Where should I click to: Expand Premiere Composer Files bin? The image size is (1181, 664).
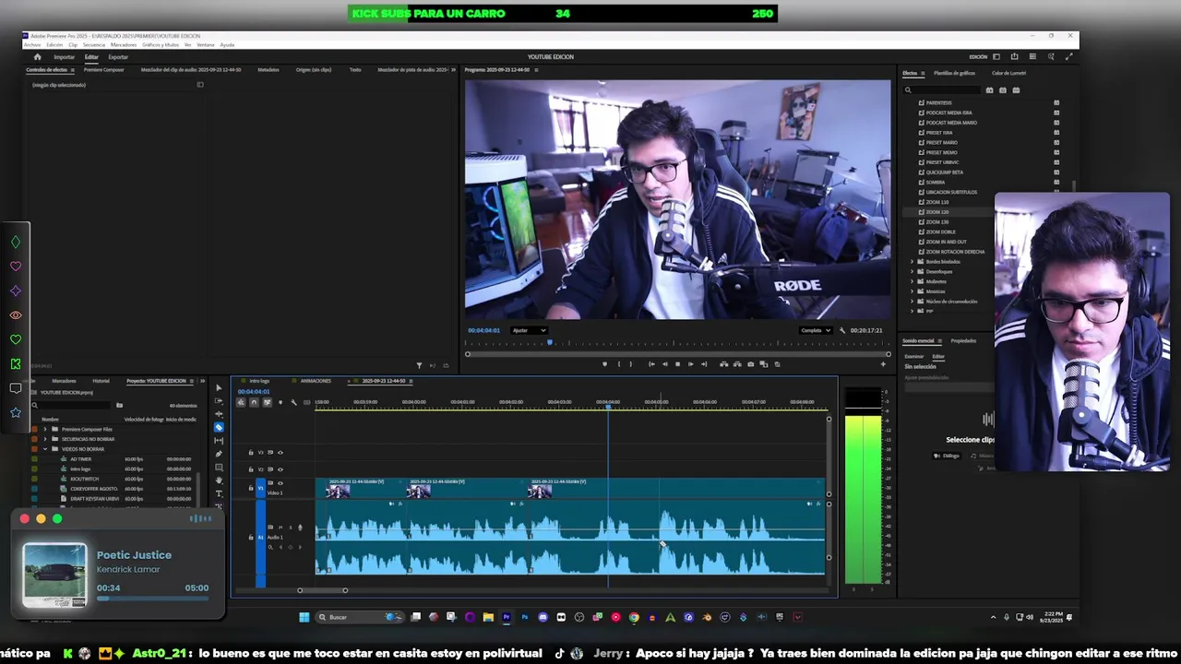coord(44,429)
